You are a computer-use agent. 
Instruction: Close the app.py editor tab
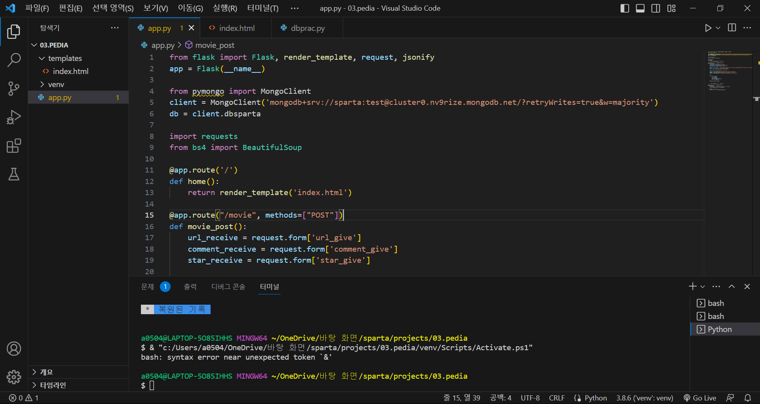point(192,28)
